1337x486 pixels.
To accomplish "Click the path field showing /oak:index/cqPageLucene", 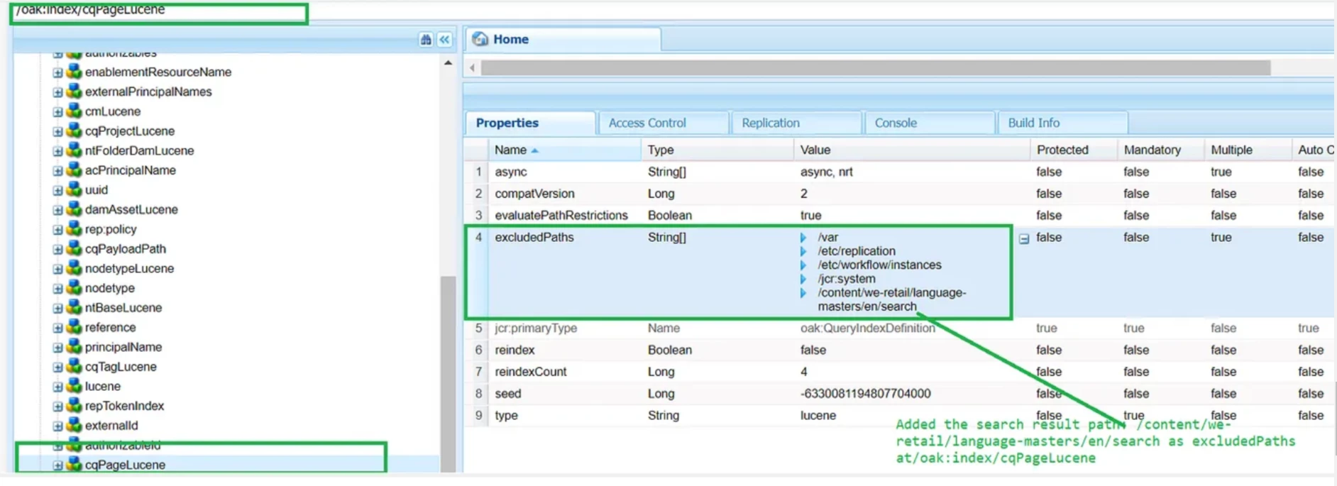I will tap(159, 11).
